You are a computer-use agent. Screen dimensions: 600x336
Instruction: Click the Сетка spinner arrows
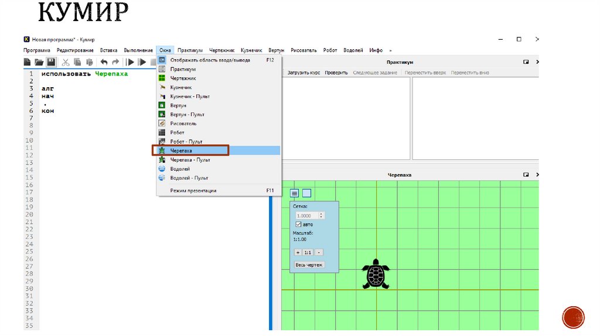tap(322, 215)
